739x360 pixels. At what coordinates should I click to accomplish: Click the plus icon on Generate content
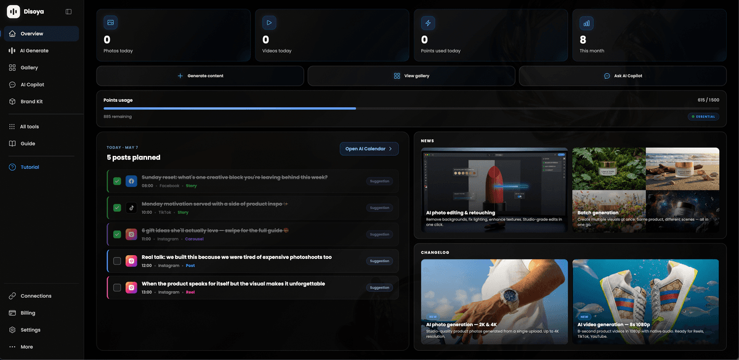(x=180, y=76)
